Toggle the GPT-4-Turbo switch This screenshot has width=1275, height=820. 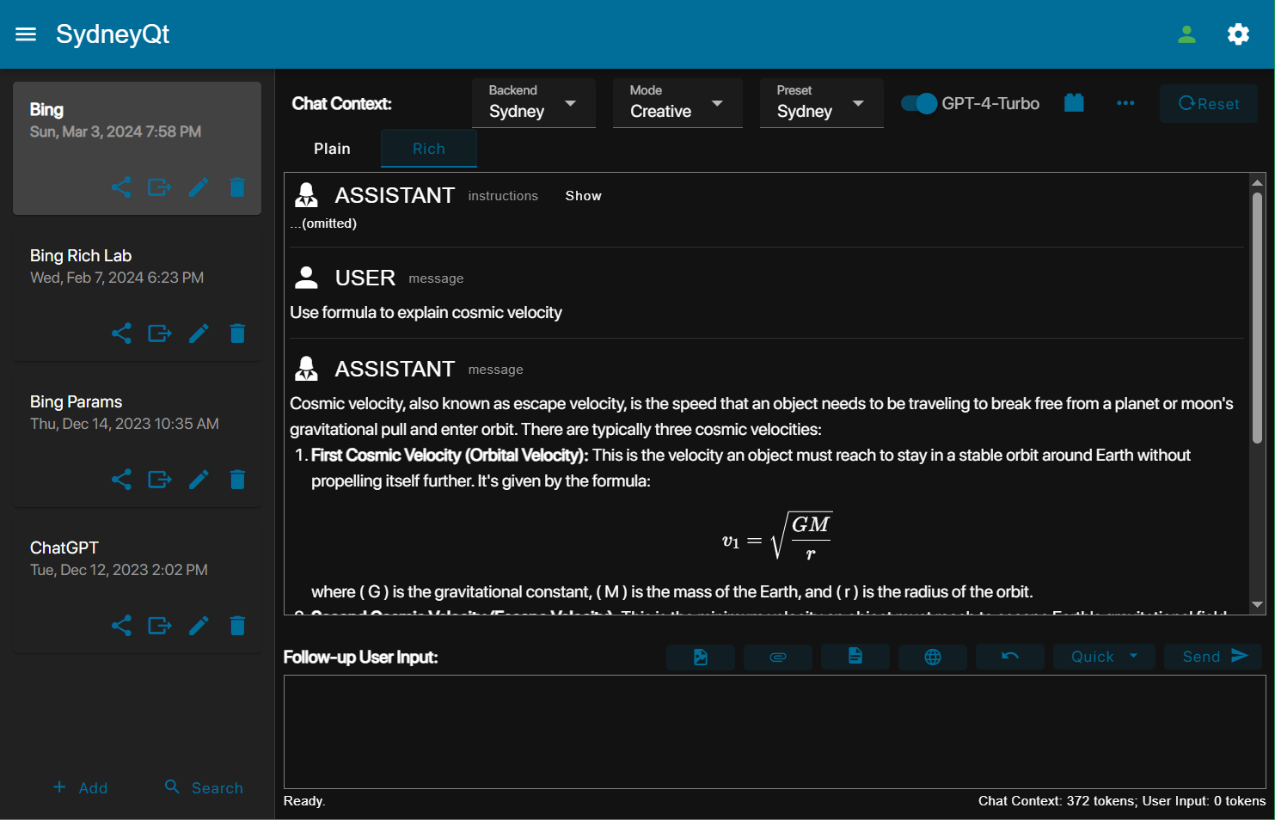(x=918, y=103)
